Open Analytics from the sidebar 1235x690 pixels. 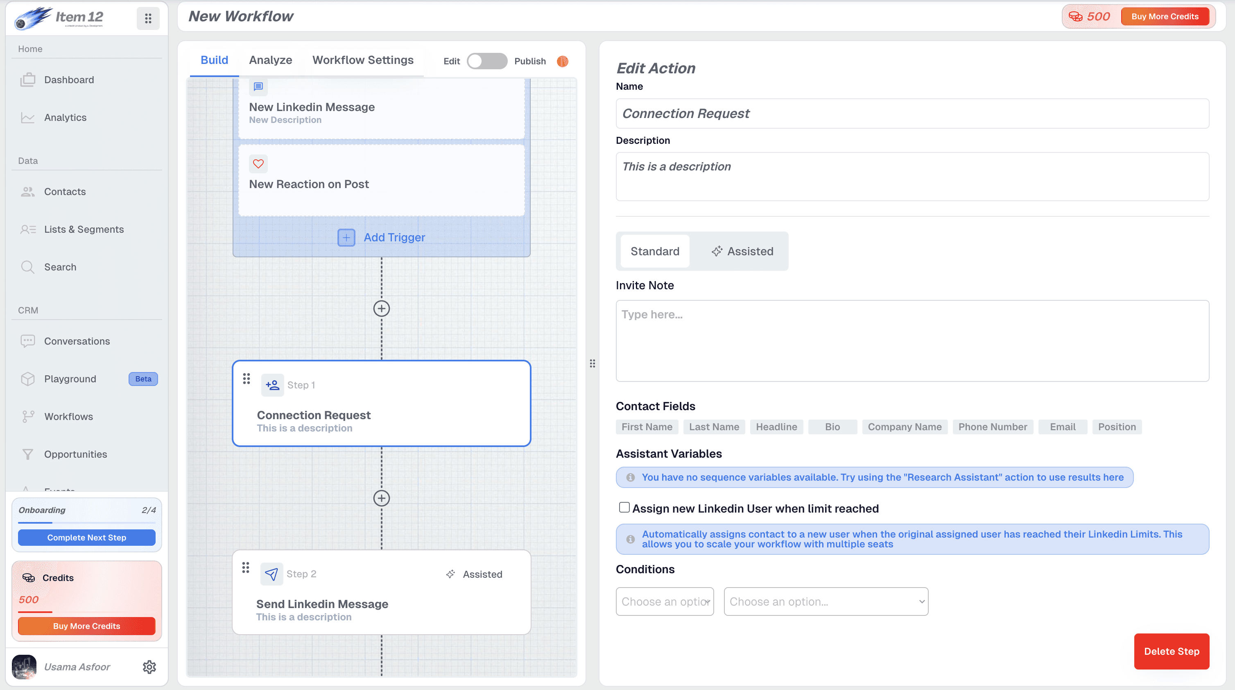[65, 117]
